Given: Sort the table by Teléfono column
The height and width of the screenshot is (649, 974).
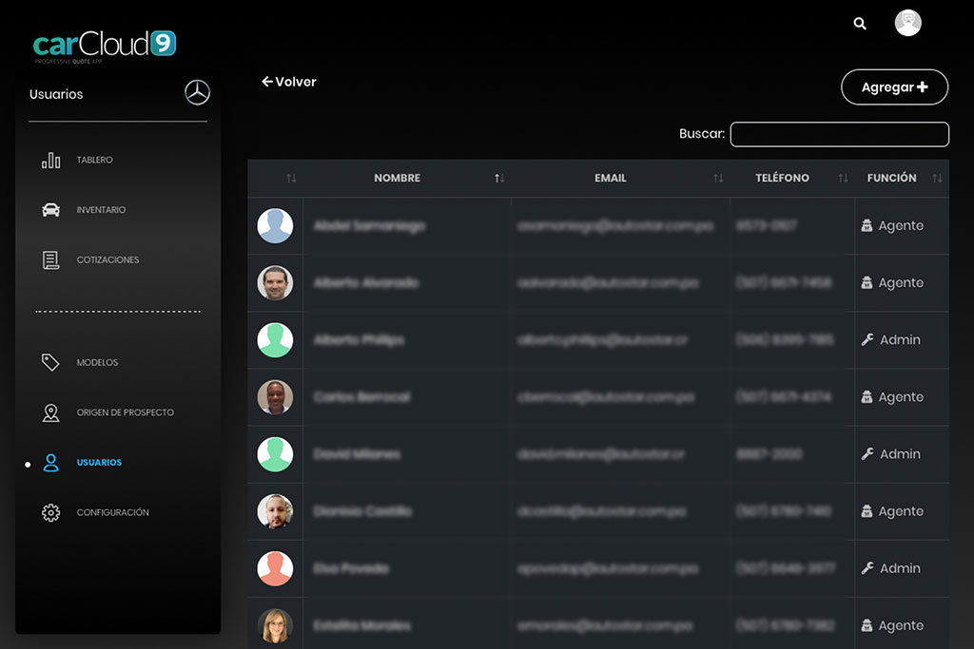Looking at the screenshot, I should [x=782, y=179].
